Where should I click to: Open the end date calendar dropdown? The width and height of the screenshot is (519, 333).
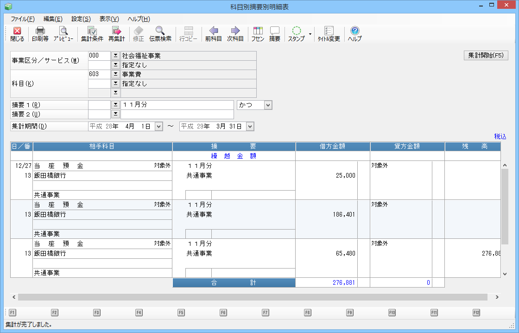coord(250,126)
